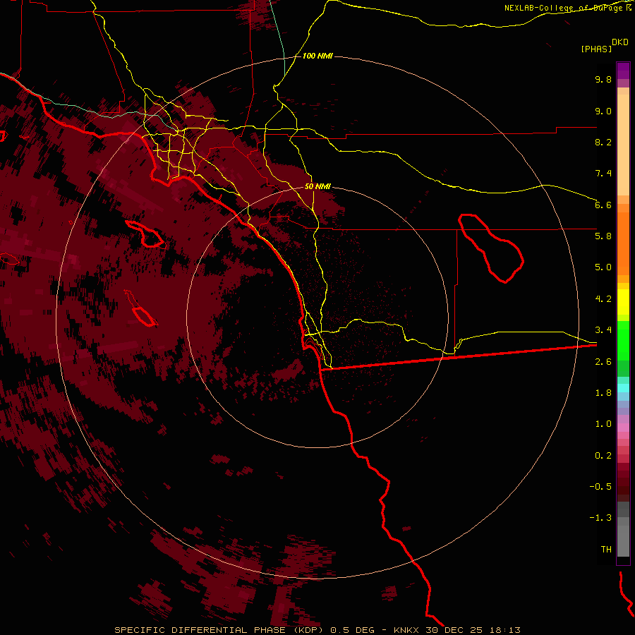
Task: Click the 0.2 scale label
Action: pyautogui.click(x=603, y=456)
